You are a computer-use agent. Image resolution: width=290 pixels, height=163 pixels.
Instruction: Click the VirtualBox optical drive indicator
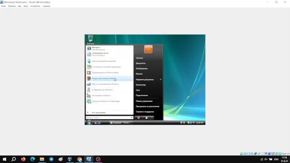(245, 154)
